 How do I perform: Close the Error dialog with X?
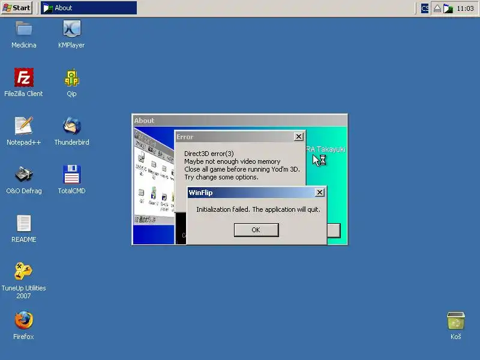(298, 137)
